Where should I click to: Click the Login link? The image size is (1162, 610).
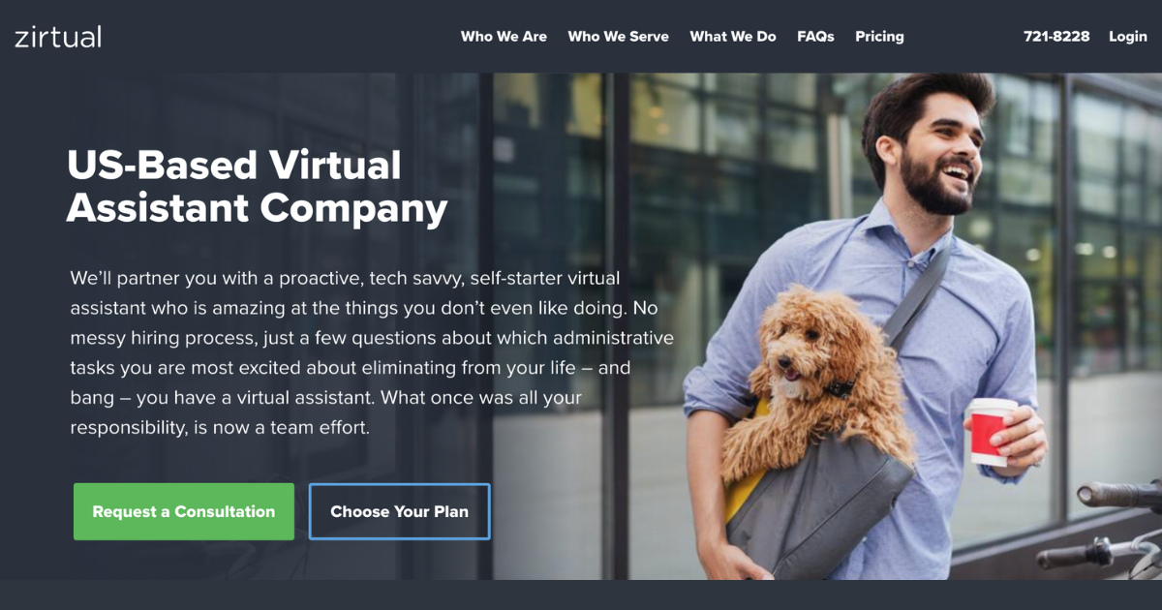[1128, 37]
